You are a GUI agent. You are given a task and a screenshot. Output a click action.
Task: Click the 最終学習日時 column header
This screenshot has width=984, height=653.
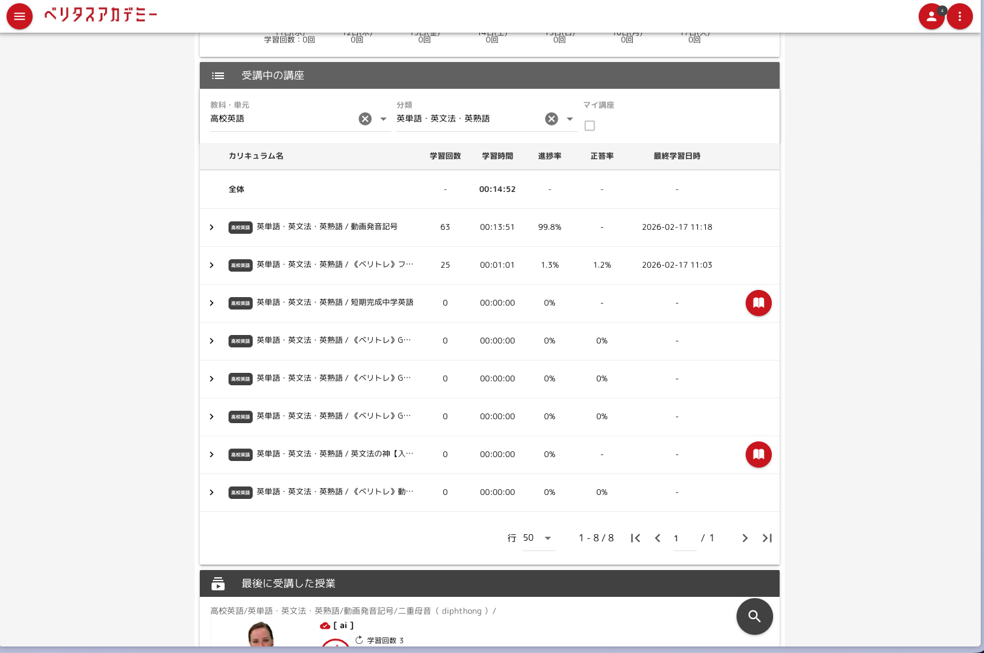point(676,156)
